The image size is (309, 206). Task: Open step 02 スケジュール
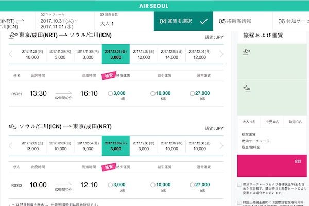click(x=65, y=21)
